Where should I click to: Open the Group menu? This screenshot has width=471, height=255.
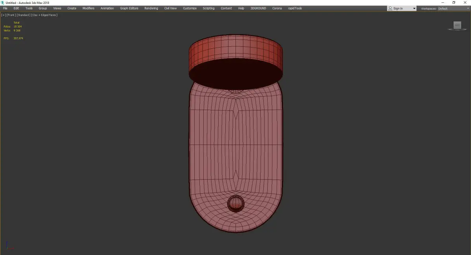(43, 8)
